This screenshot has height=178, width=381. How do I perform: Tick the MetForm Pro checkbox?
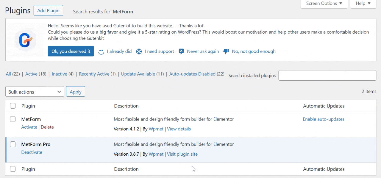pyautogui.click(x=13, y=144)
